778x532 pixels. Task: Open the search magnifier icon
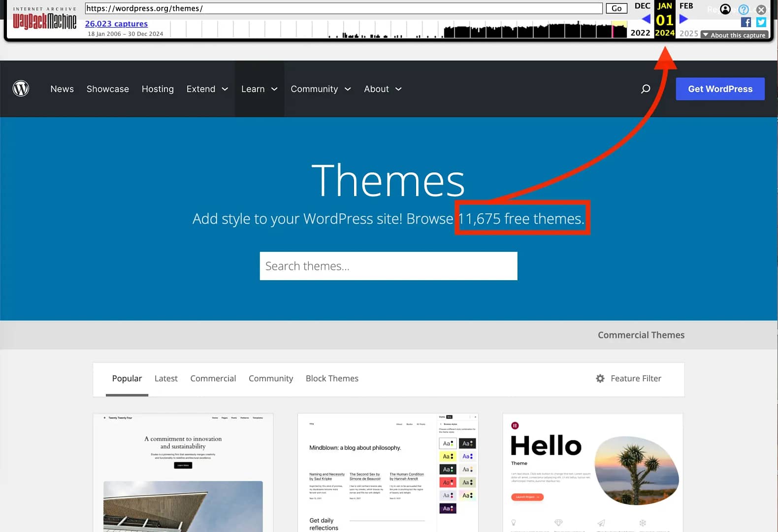point(646,89)
